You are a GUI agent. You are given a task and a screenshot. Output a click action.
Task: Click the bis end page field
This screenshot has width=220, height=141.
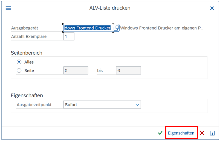[128, 70]
